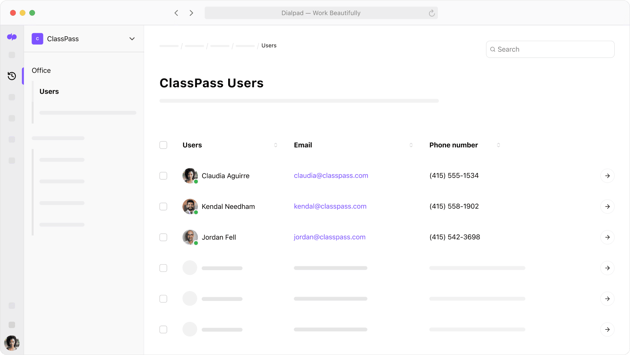Open Claudia Aguirre's details arrow button
Viewport: 630px width, 355px height.
pos(607,176)
